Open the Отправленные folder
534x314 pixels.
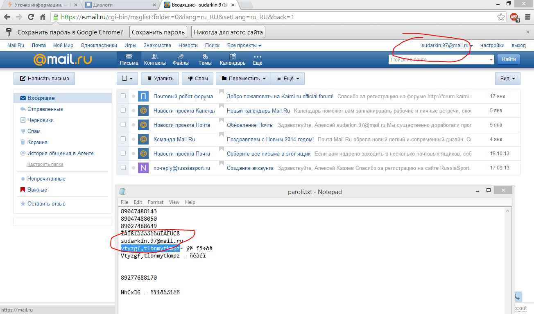(x=45, y=109)
